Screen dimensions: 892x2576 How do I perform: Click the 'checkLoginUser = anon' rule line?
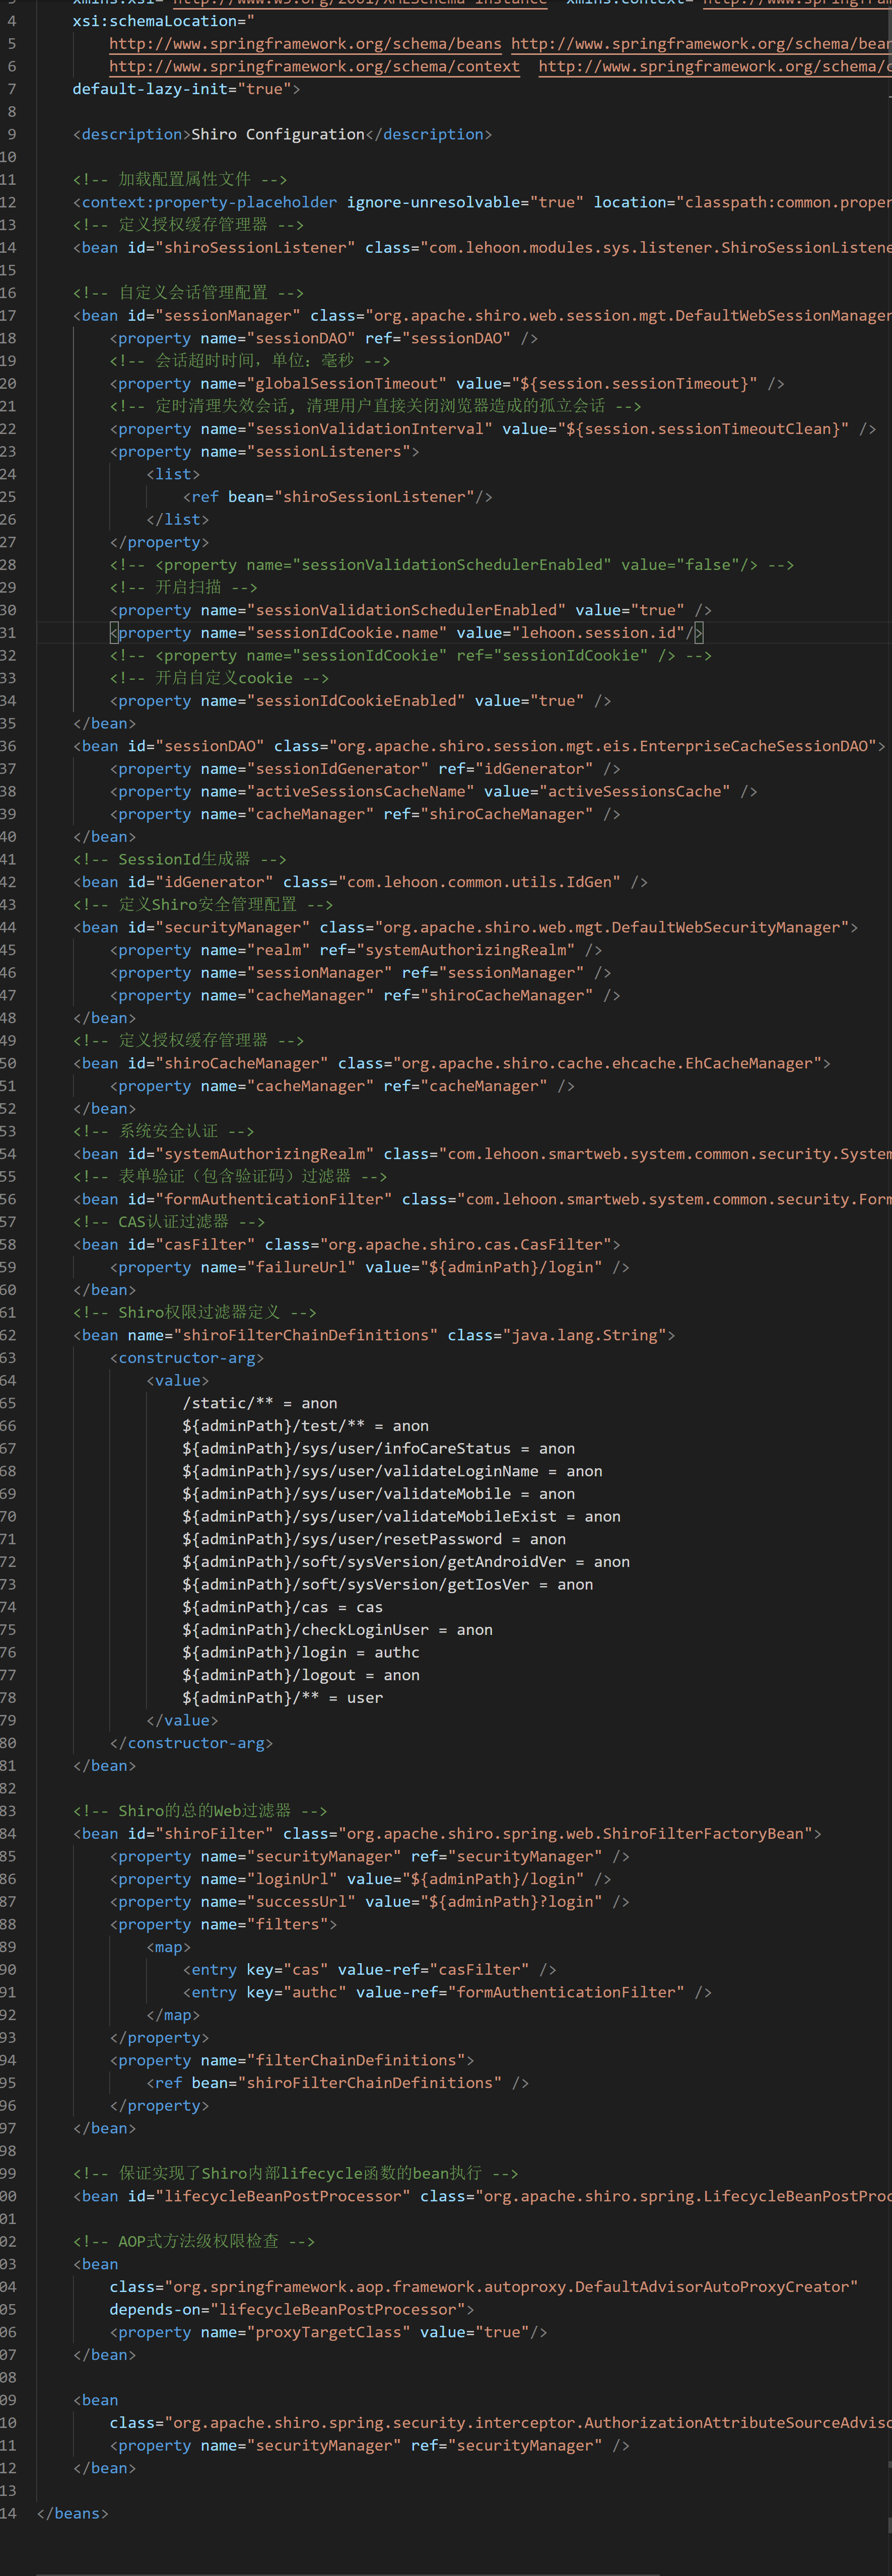point(338,1631)
